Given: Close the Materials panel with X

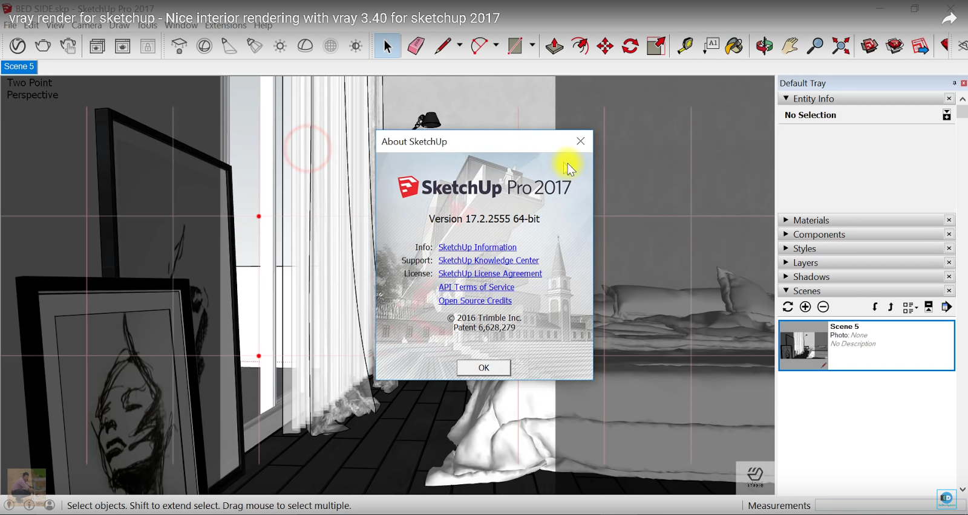Looking at the screenshot, I should [x=949, y=220].
